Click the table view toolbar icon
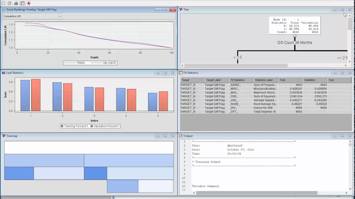 [x=22, y=3]
